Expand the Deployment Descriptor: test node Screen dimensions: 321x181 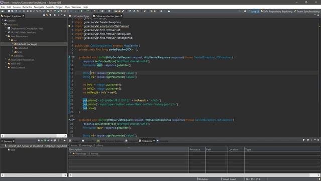[x=6, y=28]
